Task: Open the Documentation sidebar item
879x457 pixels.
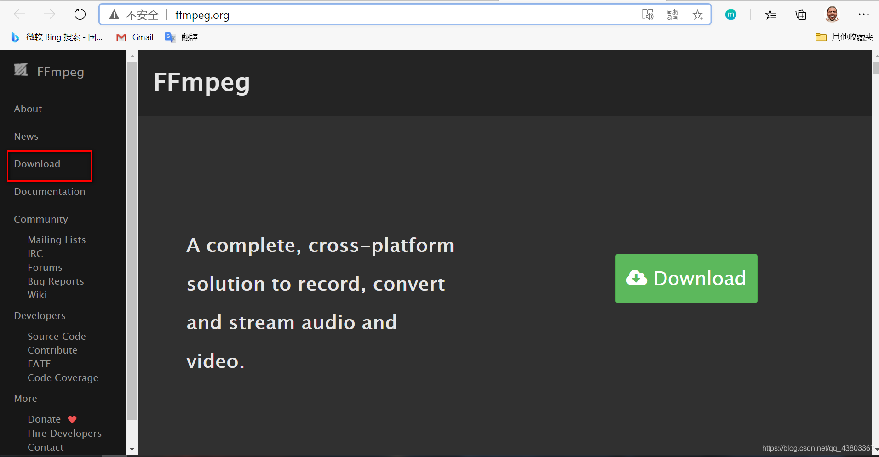Action: [x=50, y=192]
